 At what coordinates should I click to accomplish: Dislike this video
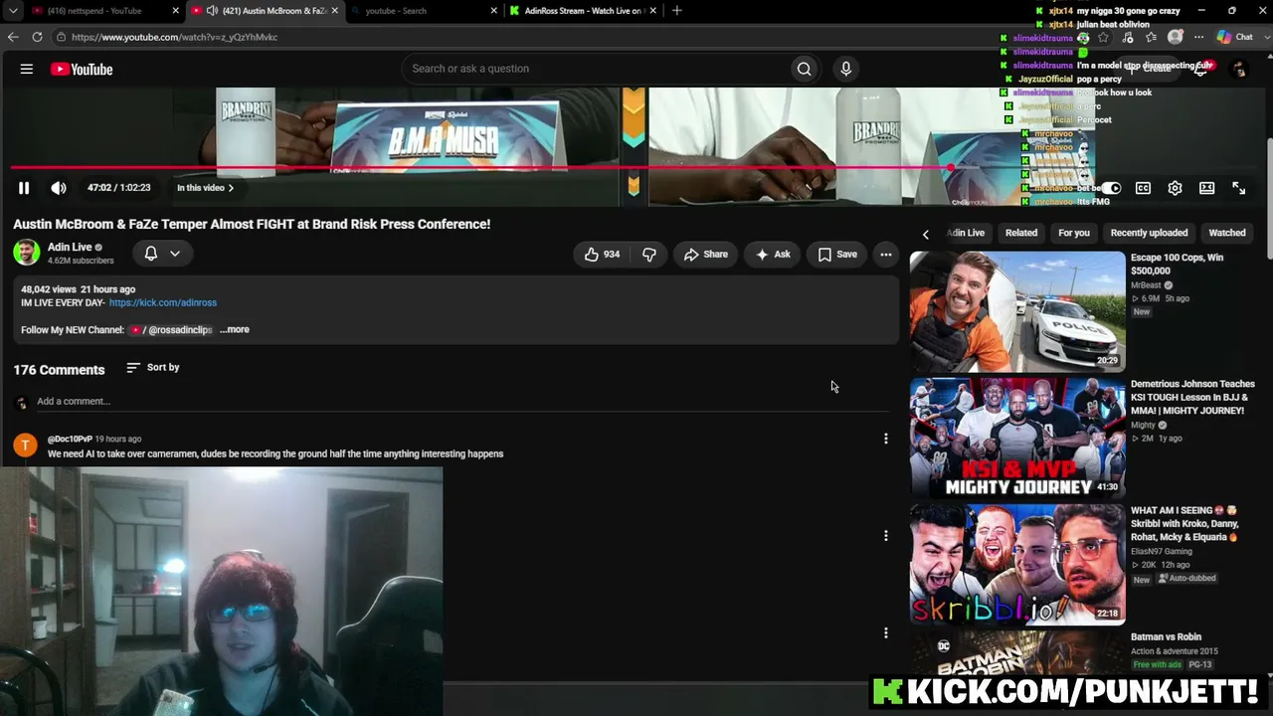point(648,255)
